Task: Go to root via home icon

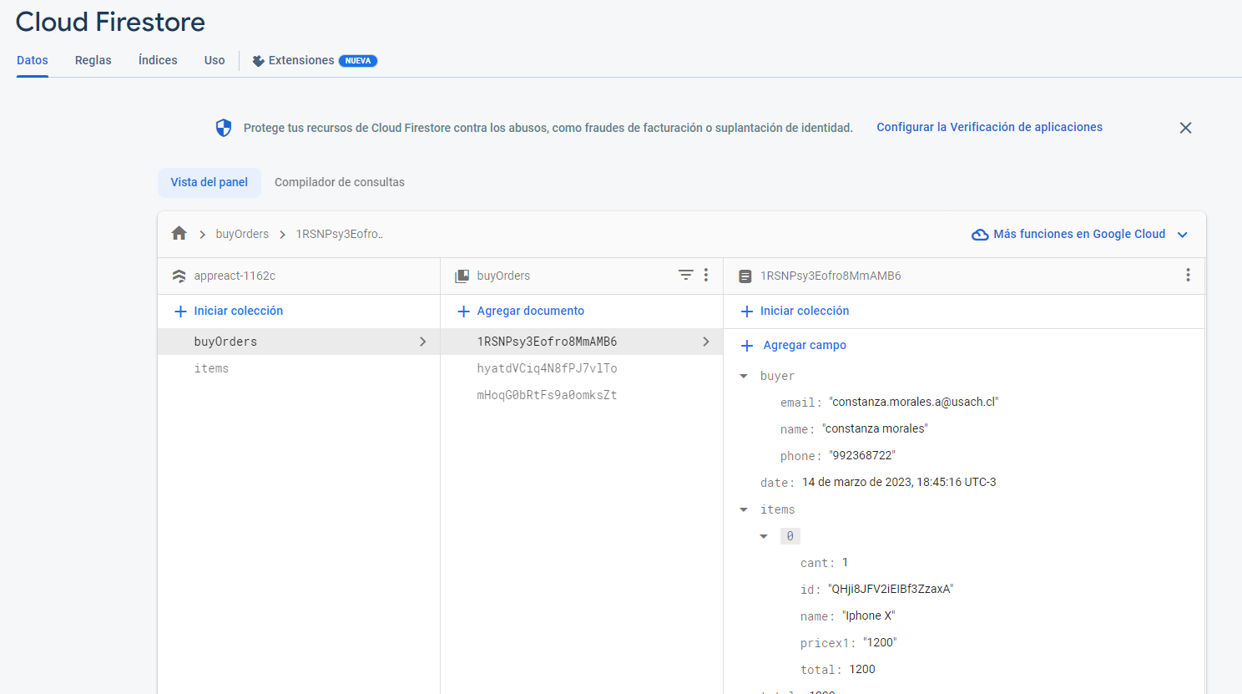Action: 179,234
